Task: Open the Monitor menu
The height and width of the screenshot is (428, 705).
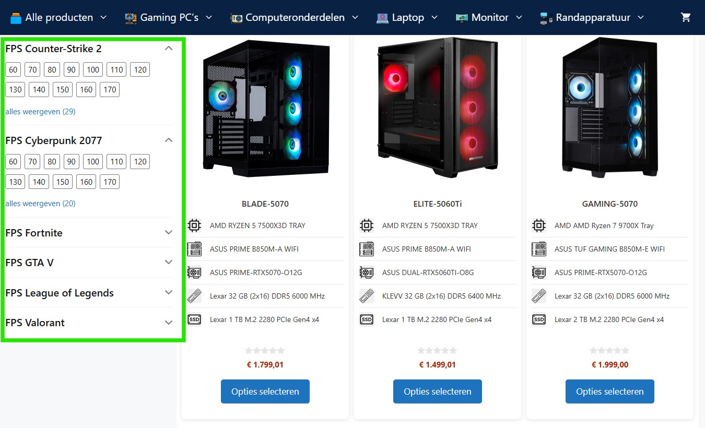Action: point(489,17)
